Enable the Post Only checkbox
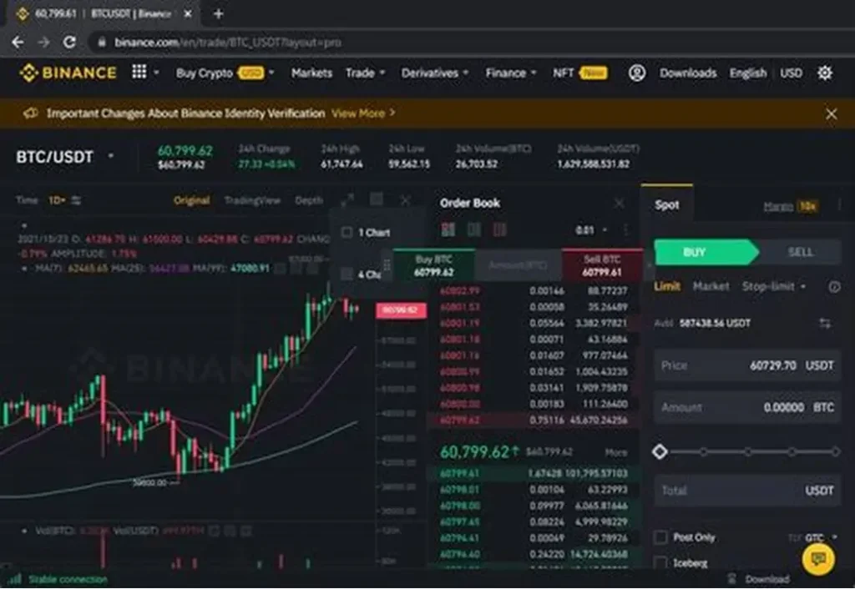 pos(660,537)
